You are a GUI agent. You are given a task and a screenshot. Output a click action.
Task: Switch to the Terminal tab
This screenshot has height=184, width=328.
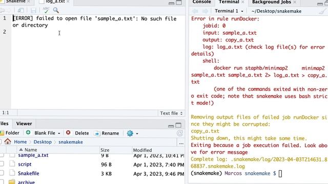coord(229,2)
